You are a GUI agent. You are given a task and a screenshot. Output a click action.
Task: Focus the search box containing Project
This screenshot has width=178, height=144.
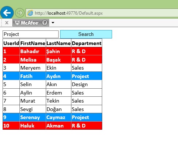click(30, 34)
